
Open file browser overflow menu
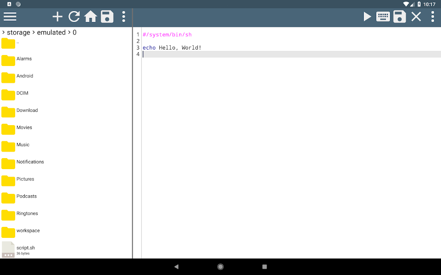124,16
